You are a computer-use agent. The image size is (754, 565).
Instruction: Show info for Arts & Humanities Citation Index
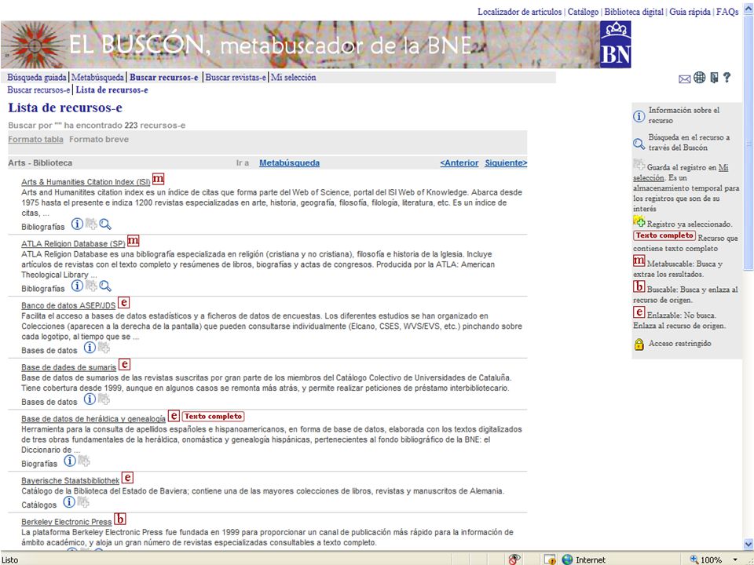(x=77, y=224)
